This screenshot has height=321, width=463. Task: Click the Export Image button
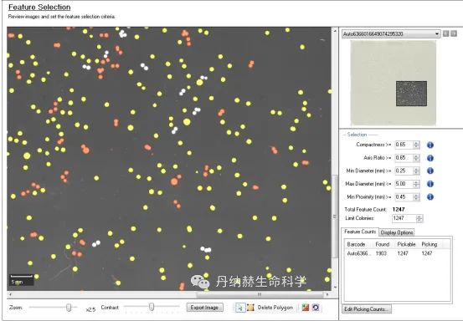(x=204, y=308)
